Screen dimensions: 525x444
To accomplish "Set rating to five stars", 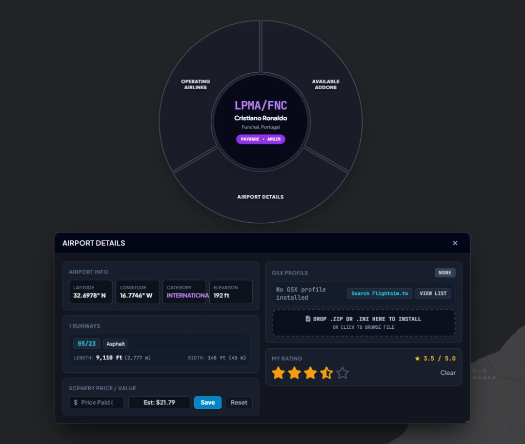I will coord(342,373).
